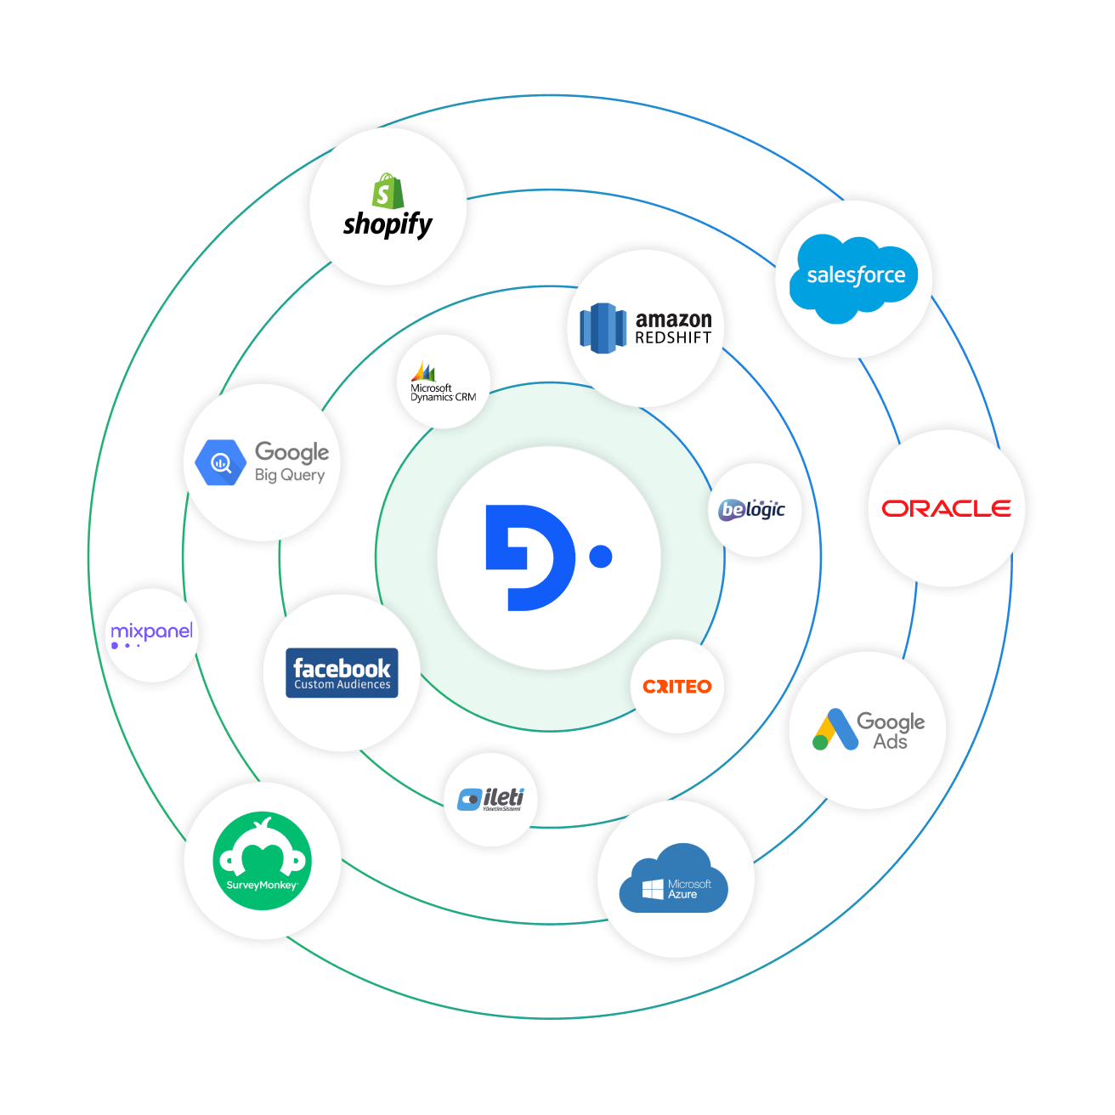
Task: Select the Salesforce cloud logo
Action: [x=854, y=279]
